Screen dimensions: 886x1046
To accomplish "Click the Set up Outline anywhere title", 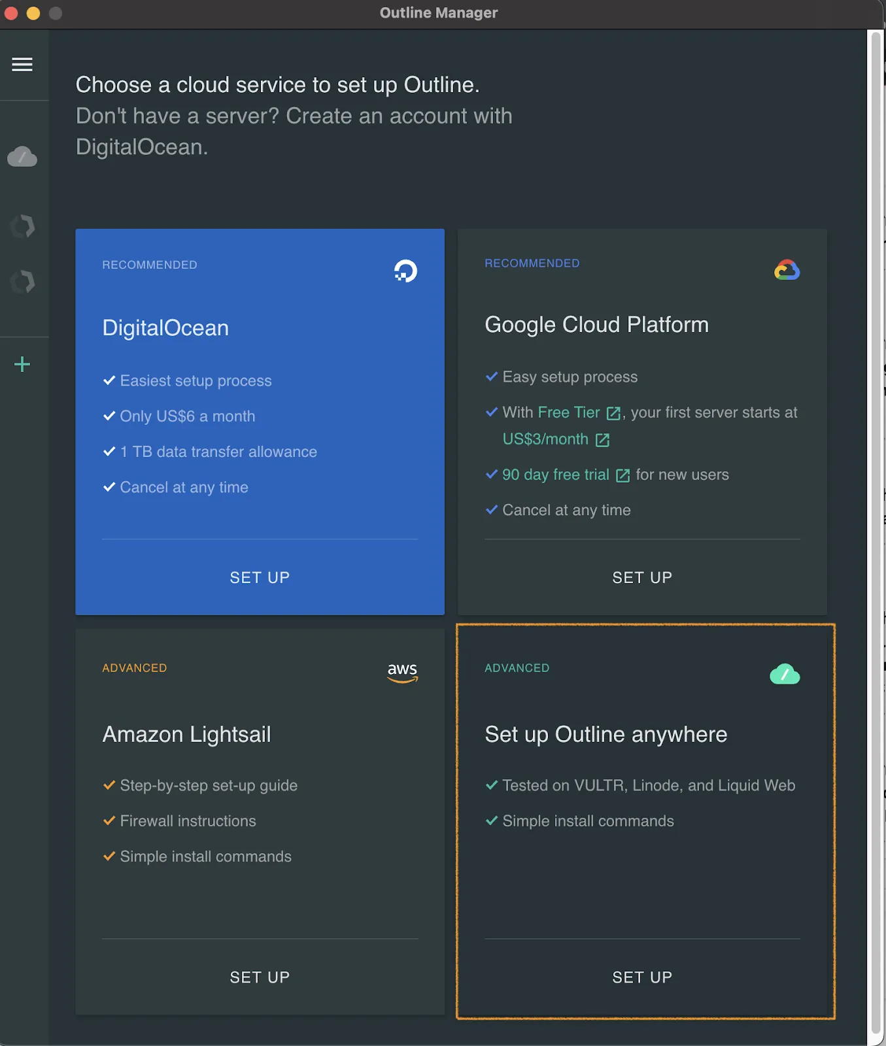I will point(605,734).
